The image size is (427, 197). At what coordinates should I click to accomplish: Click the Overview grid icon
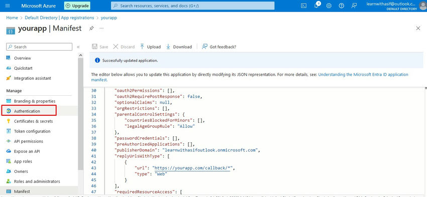coord(9,58)
